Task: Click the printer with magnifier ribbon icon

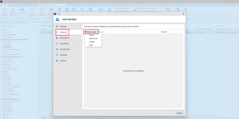Action: [168, 10]
